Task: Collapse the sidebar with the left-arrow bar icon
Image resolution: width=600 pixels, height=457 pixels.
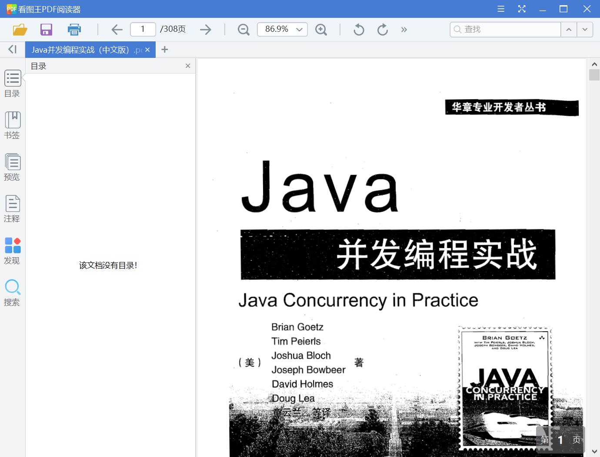Action: [x=12, y=49]
